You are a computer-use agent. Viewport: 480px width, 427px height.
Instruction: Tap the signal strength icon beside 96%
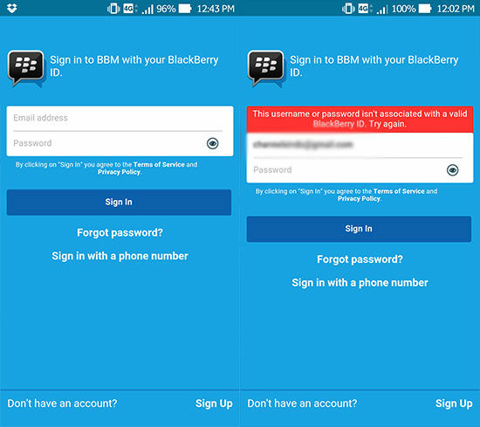coord(147,10)
